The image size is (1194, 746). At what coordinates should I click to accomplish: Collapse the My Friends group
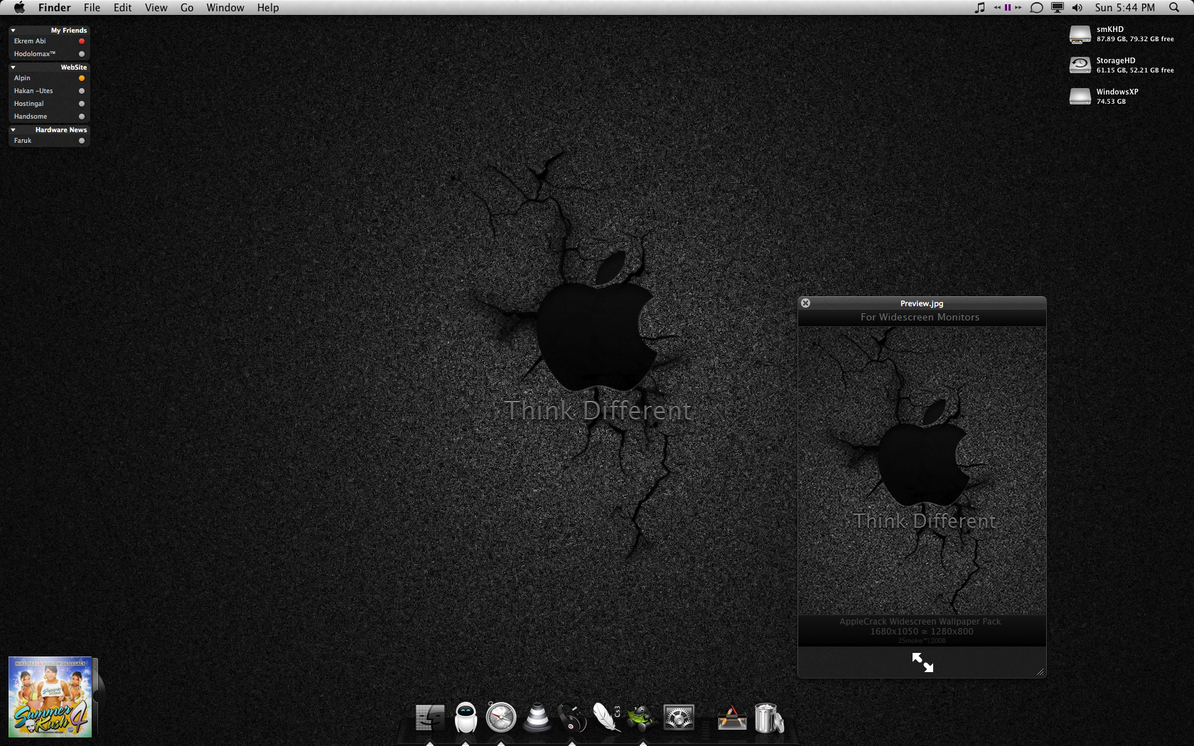13,31
